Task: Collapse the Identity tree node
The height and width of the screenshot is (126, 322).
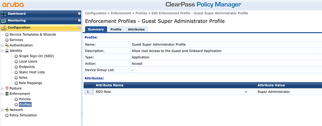Action: (x=2, y=51)
